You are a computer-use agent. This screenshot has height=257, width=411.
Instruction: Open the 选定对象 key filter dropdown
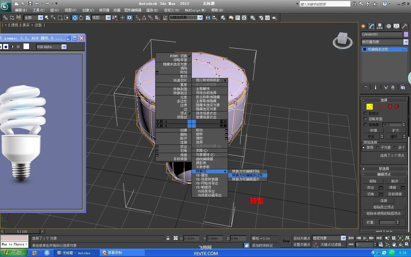(x=343, y=238)
